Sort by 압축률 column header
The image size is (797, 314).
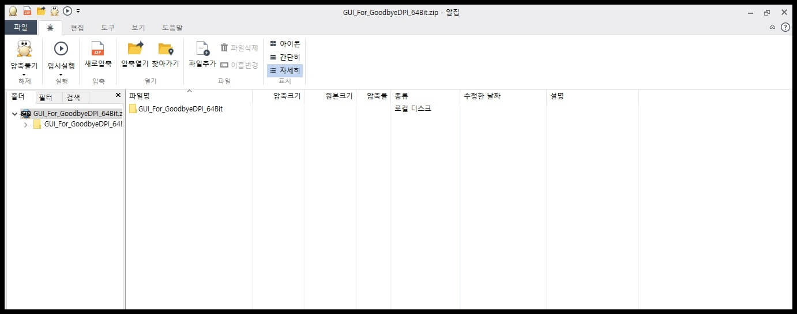[x=374, y=96]
